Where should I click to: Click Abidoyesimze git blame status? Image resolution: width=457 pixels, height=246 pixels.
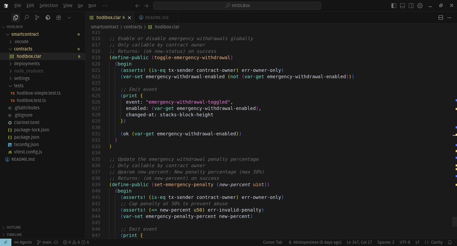tap(314, 242)
